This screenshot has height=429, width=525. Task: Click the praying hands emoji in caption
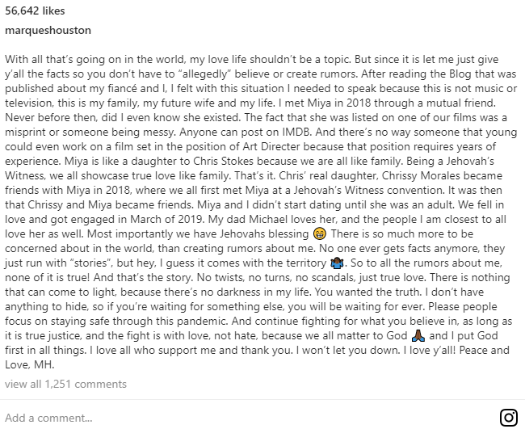pos(418,335)
